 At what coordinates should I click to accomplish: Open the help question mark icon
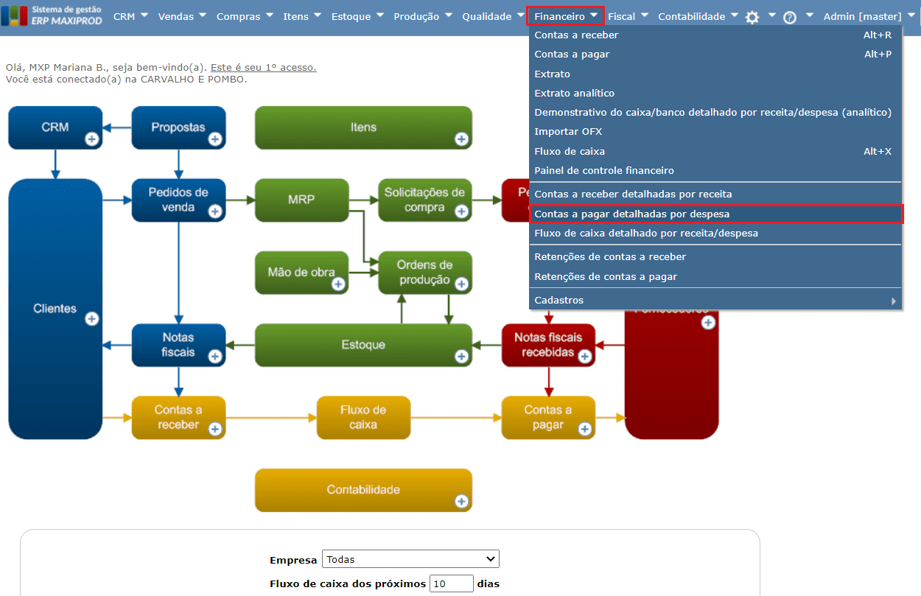(790, 17)
